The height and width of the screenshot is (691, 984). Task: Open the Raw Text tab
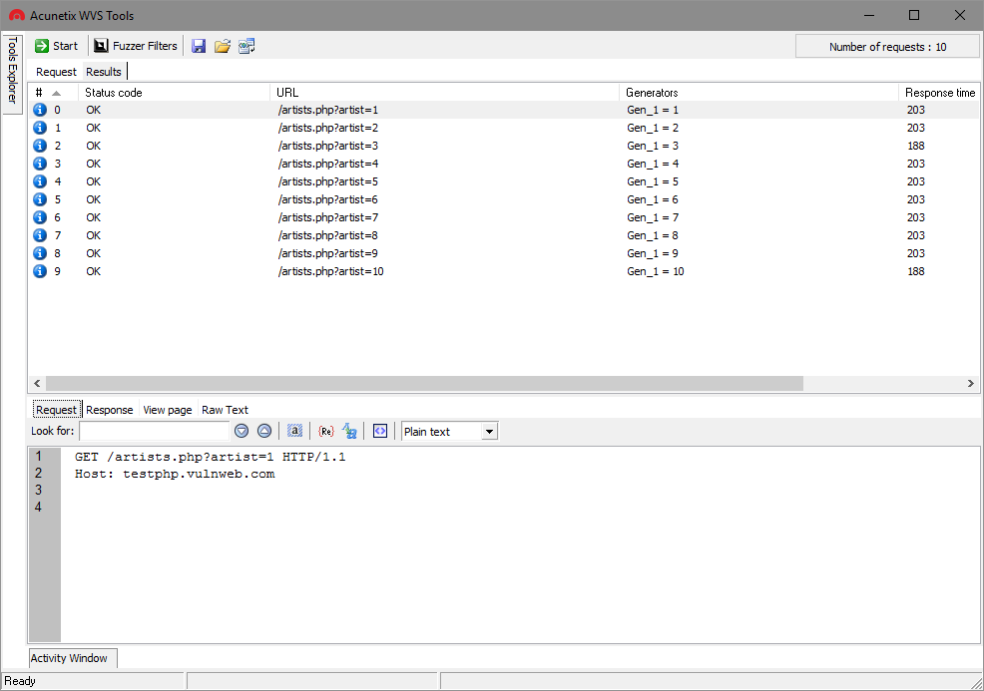pyautogui.click(x=225, y=410)
